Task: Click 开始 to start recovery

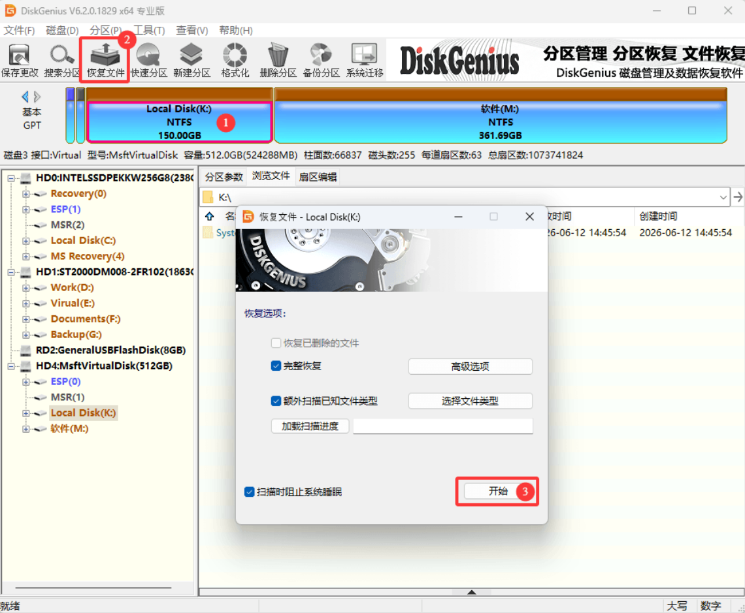Action: [498, 491]
